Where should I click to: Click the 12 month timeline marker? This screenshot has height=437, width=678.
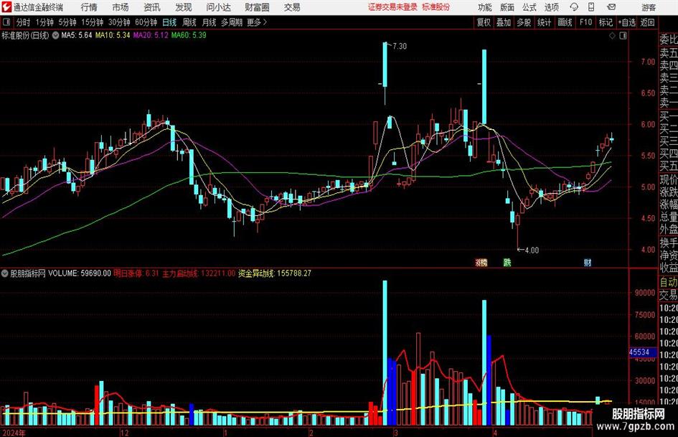coord(125,433)
